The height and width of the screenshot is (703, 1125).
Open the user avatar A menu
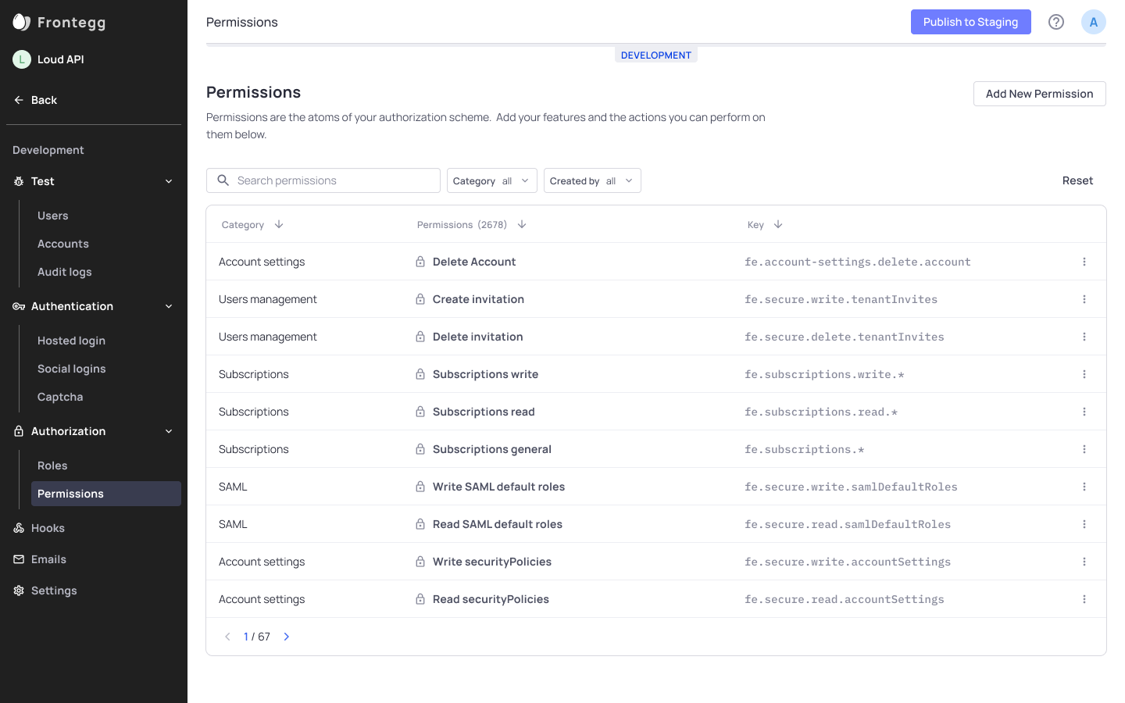tap(1094, 22)
